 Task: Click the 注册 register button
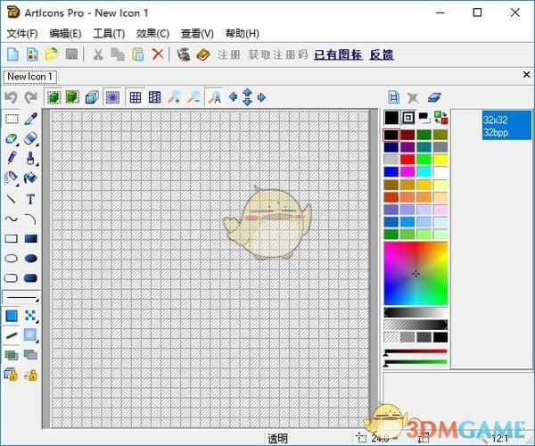click(229, 54)
